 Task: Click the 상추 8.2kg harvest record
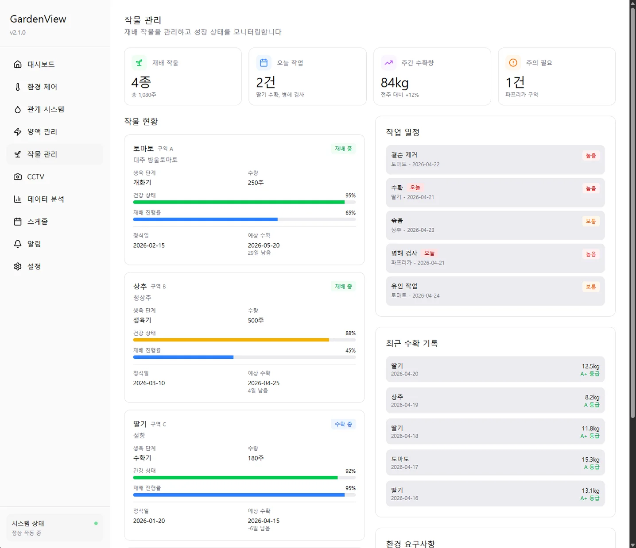click(x=495, y=400)
